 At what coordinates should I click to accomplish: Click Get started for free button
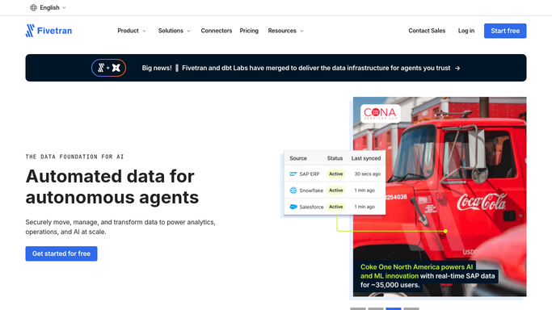pyautogui.click(x=61, y=253)
